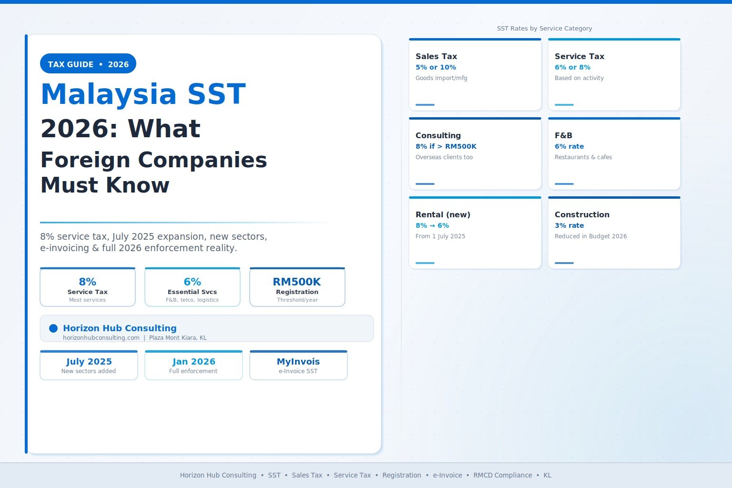Click the Malaysia SST headline
732x488 pixels.
coord(143,94)
